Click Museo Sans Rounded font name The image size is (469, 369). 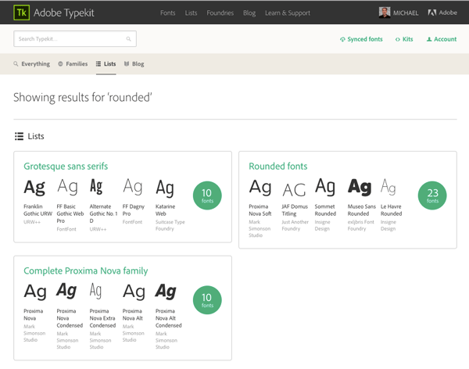tap(362, 210)
